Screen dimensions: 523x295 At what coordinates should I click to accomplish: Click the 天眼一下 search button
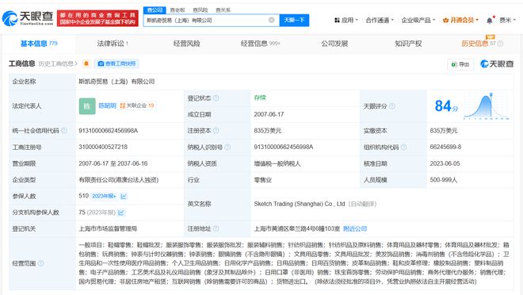pyautogui.click(x=294, y=20)
